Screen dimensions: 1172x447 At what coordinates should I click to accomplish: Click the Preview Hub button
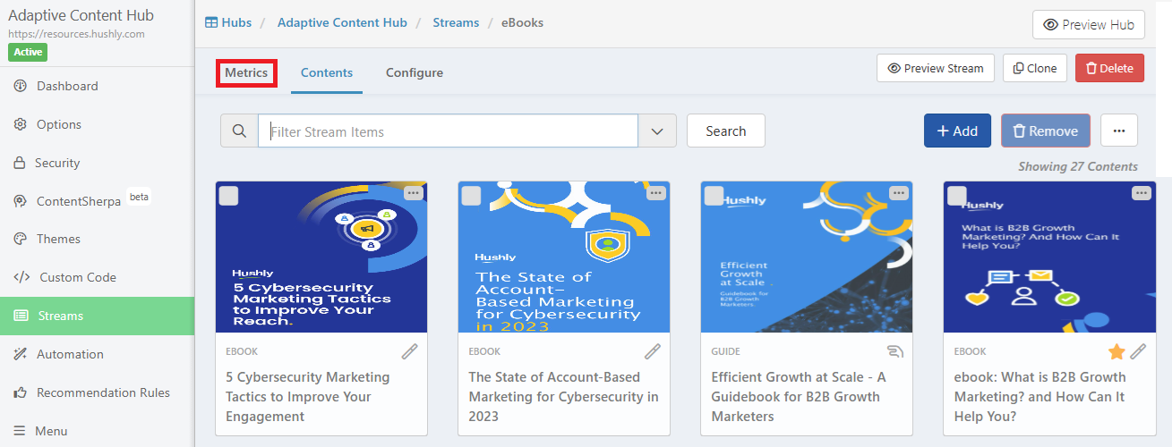pos(1089,25)
